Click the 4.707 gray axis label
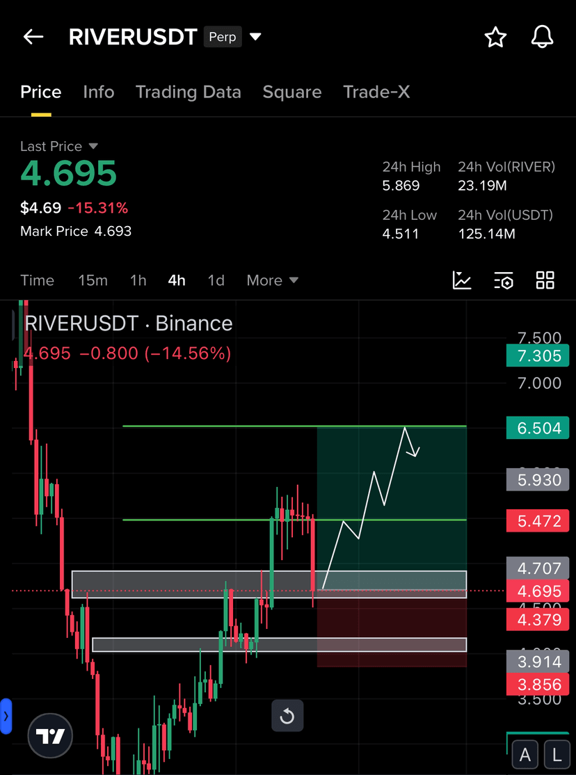Viewport: 576px width, 775px height. click(x=539, y=568)
